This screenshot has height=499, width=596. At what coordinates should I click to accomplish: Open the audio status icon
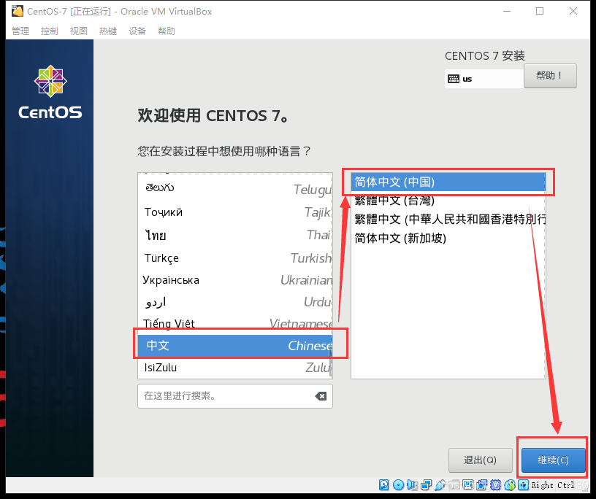pyautogui.click(x=412, y=485)
